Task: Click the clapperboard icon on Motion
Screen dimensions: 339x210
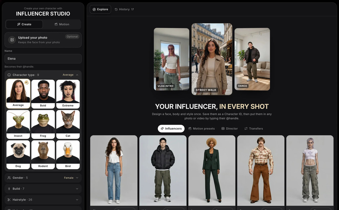Action: pyautogui.click(x=56, y=24)
